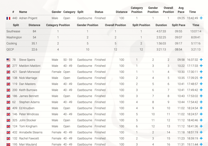This screenshot has height=146, width=208.
Task: Open plus icon for Ed Knudsen
Action: pyautogui.click(x=201, y=108)
